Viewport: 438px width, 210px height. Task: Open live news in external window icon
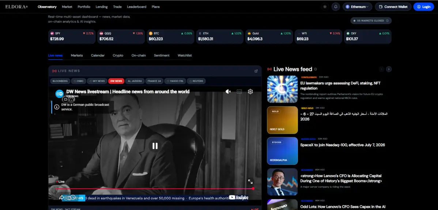tap(256, 71)
